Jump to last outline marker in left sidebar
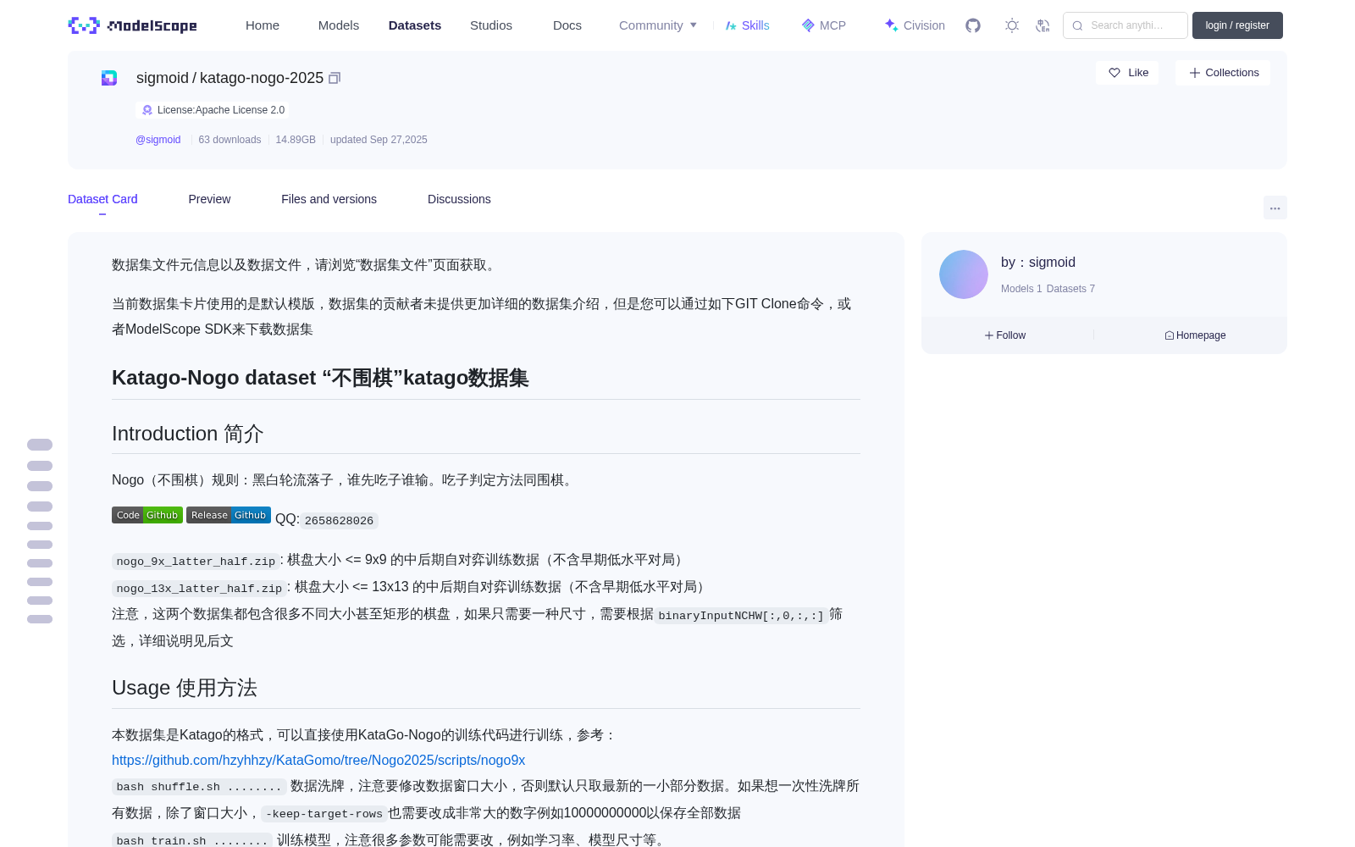Screen dimensions: 1355x847 click(40, 619)
